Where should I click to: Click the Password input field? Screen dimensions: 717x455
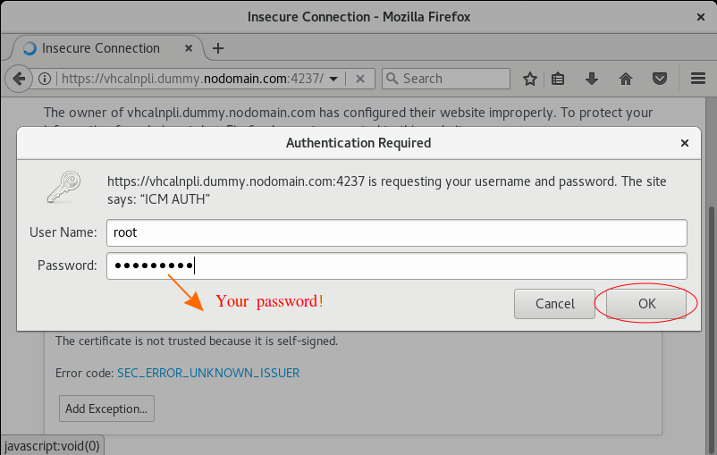[396, 265]
